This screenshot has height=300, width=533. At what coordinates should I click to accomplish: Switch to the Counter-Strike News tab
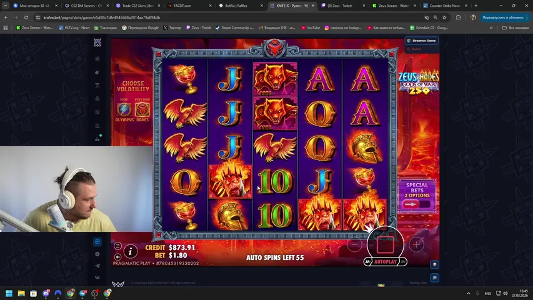coord(446,6)
